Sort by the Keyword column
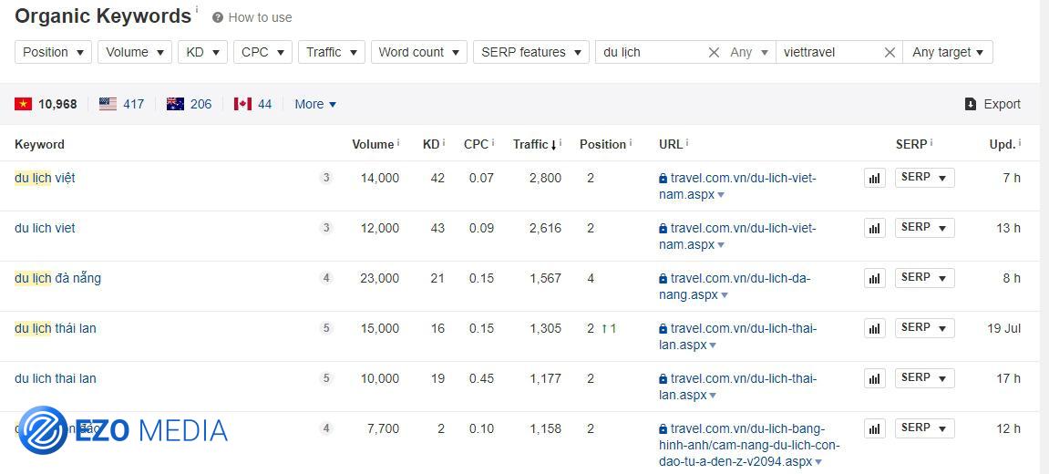The width and height of the screenshot is (1049, 474). pos(39,144)
